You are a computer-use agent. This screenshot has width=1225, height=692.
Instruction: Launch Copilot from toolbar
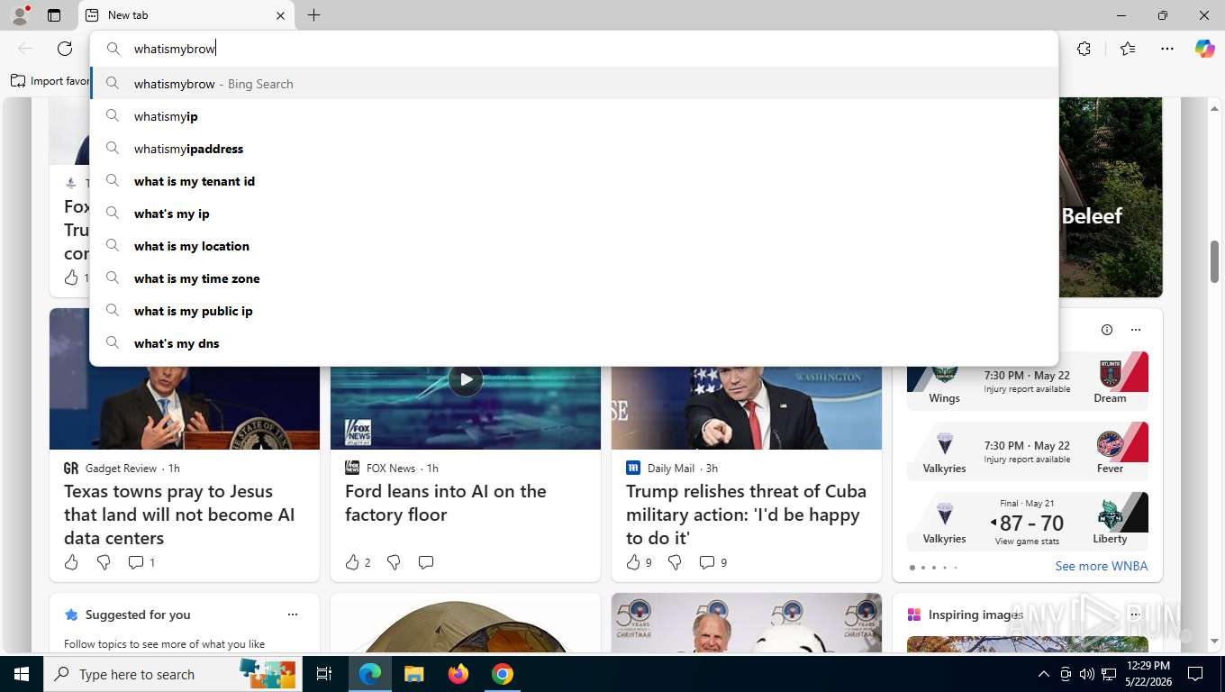[x=1205, y=49]
